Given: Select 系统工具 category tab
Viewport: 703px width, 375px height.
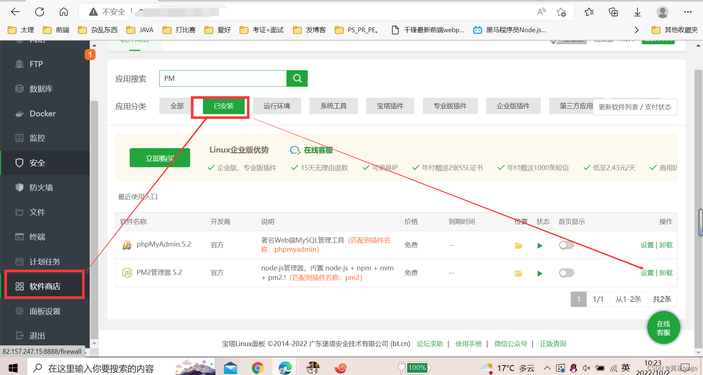Looking at the screenshot, I should (x=334, y=106).
